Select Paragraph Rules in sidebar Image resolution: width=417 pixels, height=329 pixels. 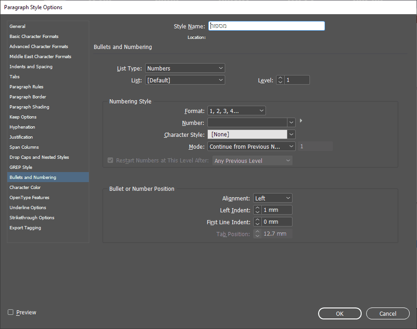coord(48,87)
